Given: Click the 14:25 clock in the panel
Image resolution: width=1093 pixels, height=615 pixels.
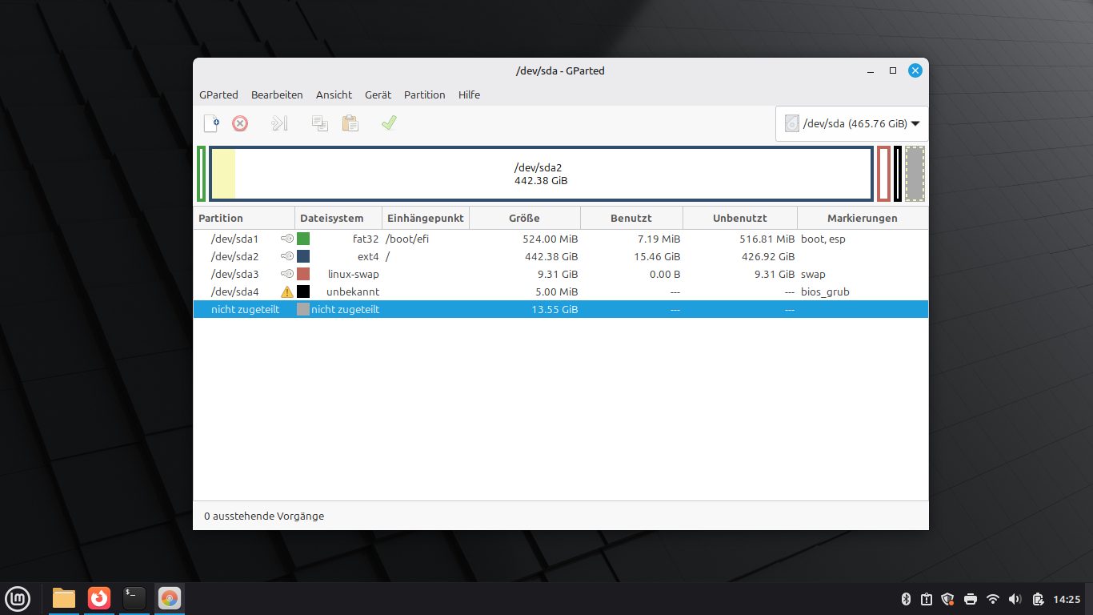Looking at the screenshot, I should pyautogui.click(x=1067, y=599).
